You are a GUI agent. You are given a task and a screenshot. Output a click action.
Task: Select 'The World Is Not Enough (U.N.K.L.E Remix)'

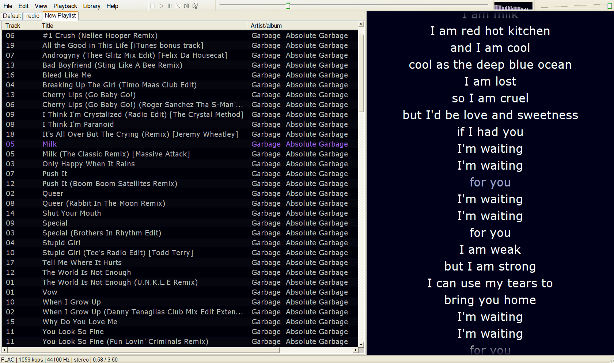tap(180, 282)
